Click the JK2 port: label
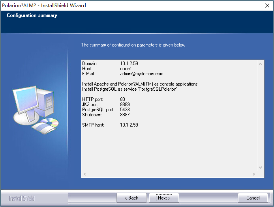 click(90, 104)
